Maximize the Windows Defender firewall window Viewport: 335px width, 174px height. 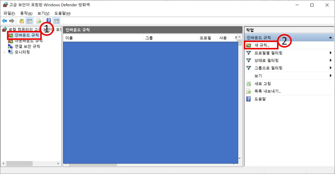pos(312,5)
